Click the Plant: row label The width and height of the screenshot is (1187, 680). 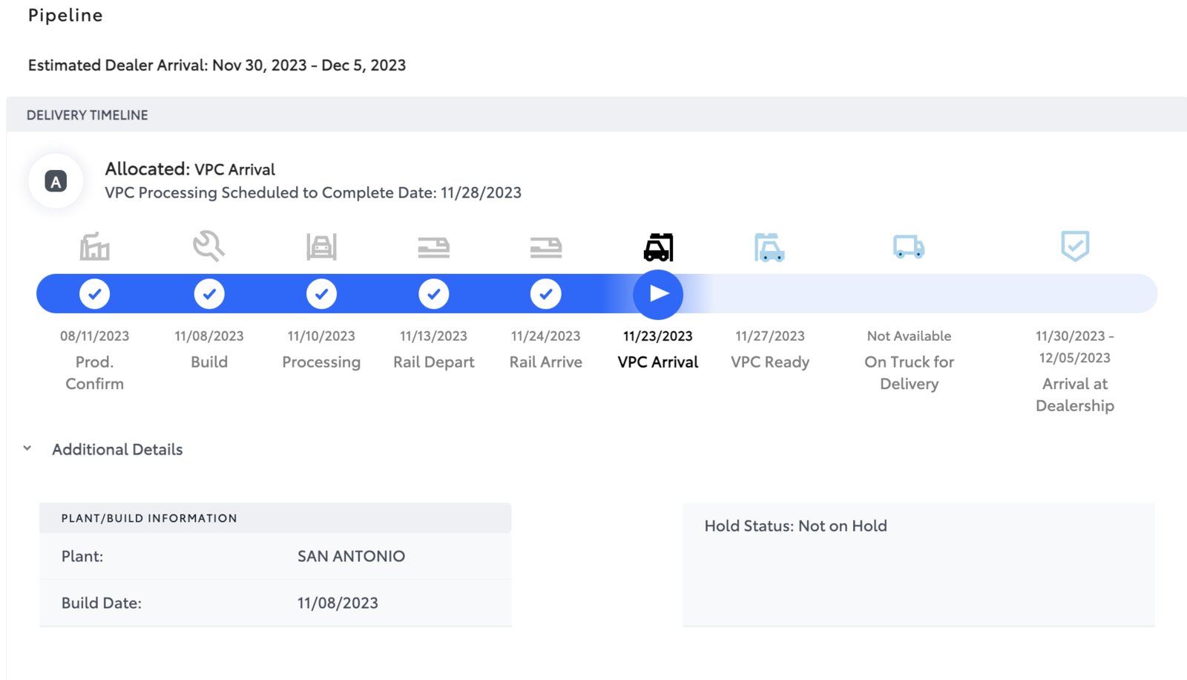[82, 556]
